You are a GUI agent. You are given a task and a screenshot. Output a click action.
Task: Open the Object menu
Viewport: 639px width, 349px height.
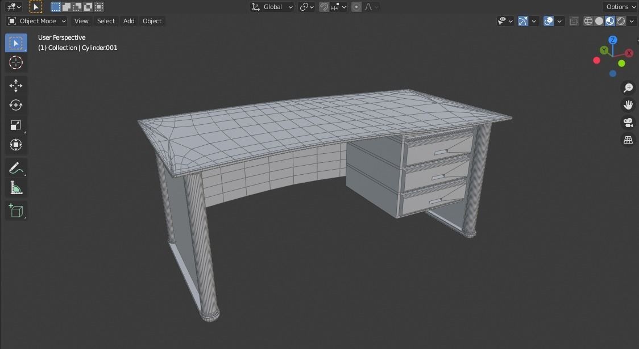coord(152,21)
